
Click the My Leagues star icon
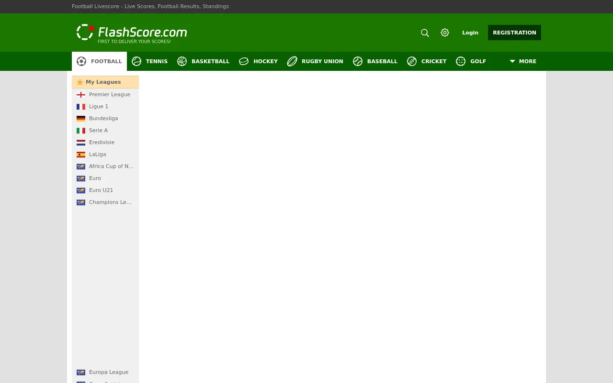tap(80, 82)
